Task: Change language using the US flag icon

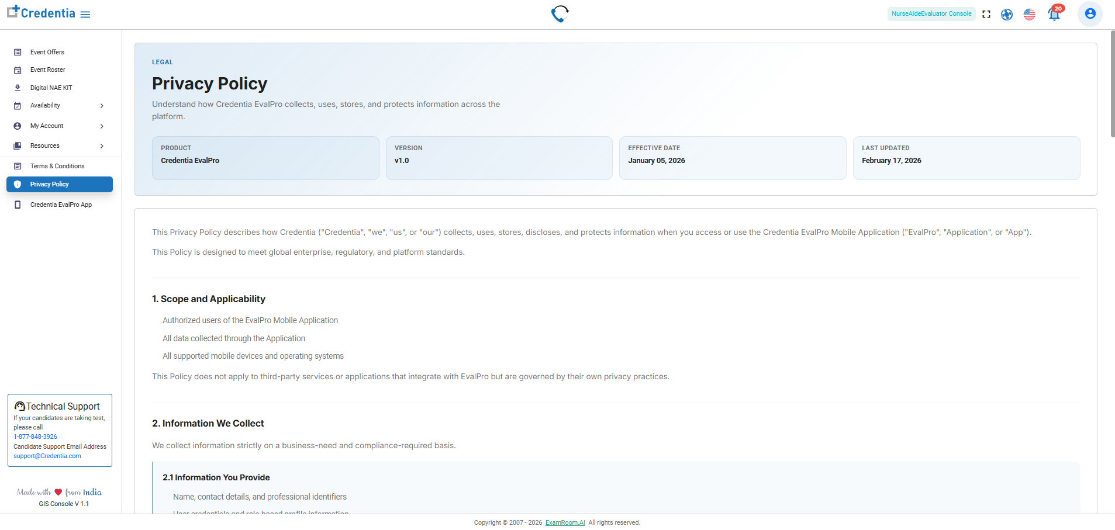Action: point(1030,14)
